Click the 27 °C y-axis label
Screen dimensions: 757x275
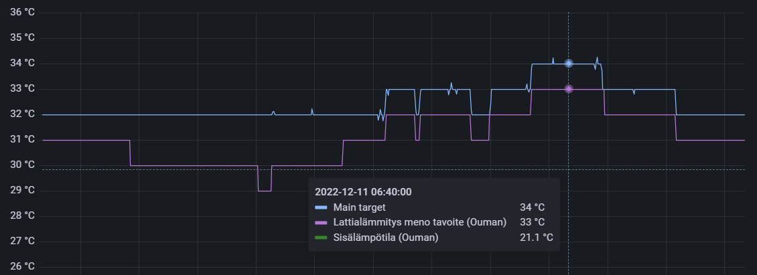click(x=22, y=242)
